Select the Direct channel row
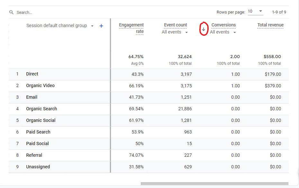The width and height of the screenshot is (299, 188). 32,74
